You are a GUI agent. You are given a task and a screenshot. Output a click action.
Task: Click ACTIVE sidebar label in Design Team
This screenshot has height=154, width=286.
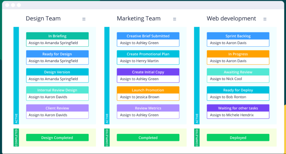[16, 118]
